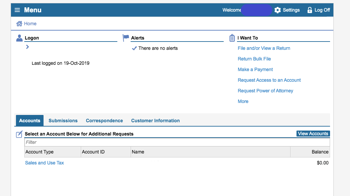Image resolution: width=350 pixels, height=196 pixels.
Task: Click the View Accounts button
Action: (313, 134)
